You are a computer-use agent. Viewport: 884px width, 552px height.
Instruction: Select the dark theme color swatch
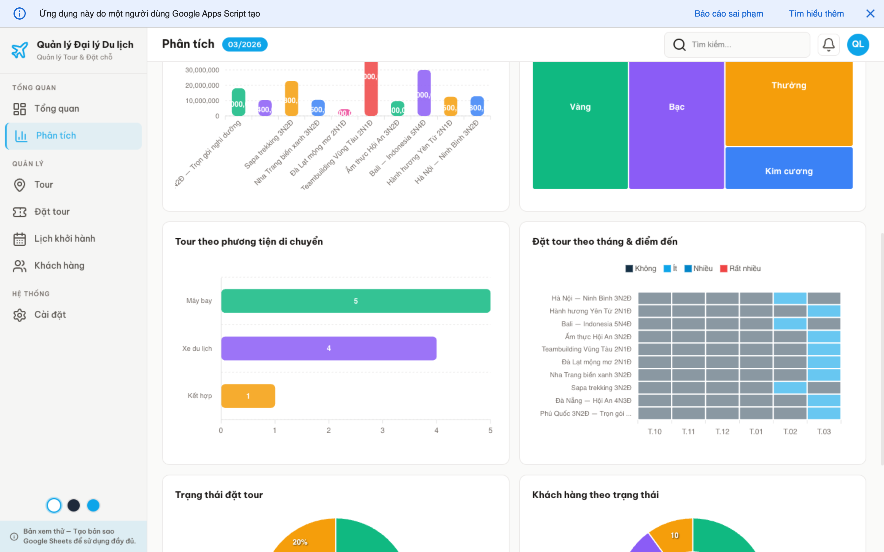point(73,505)
